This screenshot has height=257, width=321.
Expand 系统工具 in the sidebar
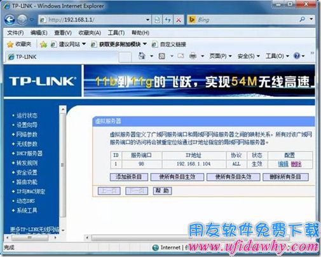coord(27,211)
